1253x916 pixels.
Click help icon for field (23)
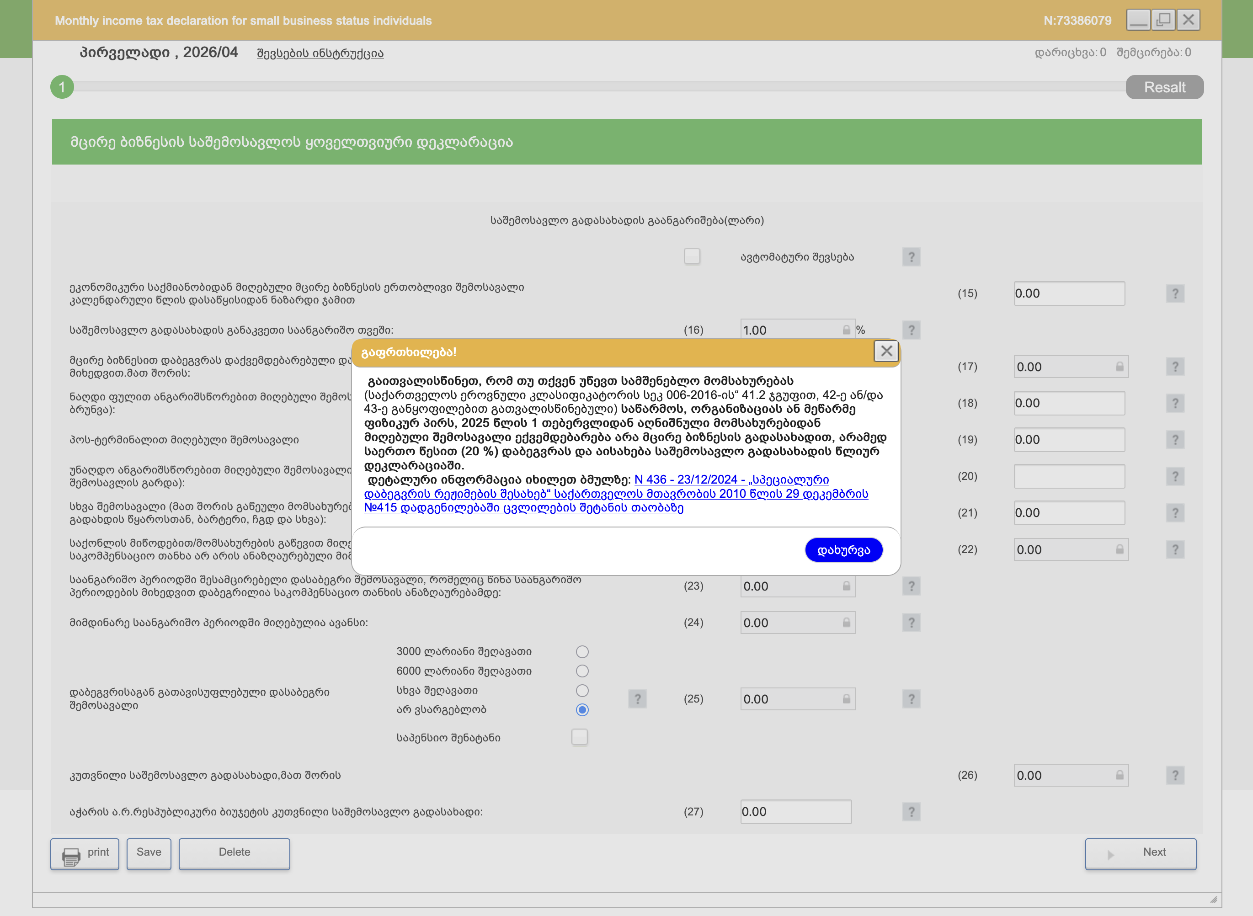[x=911, y=586]
